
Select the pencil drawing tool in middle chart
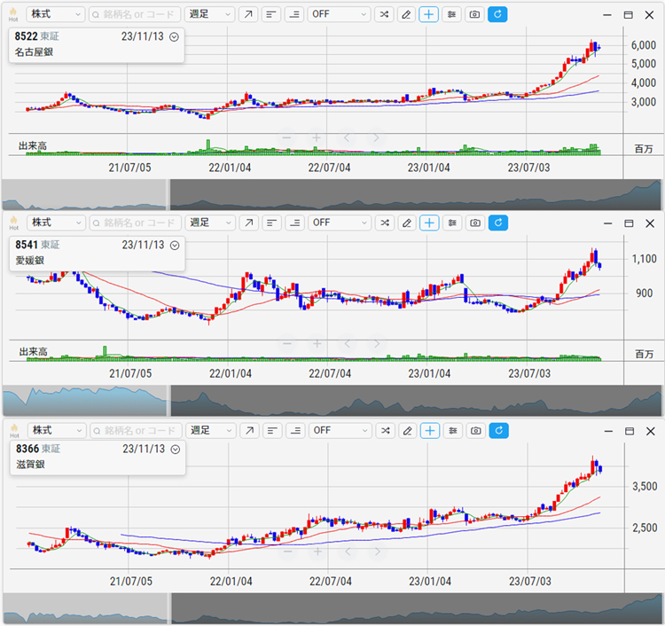pyautogui.click(x=406, y=223)
